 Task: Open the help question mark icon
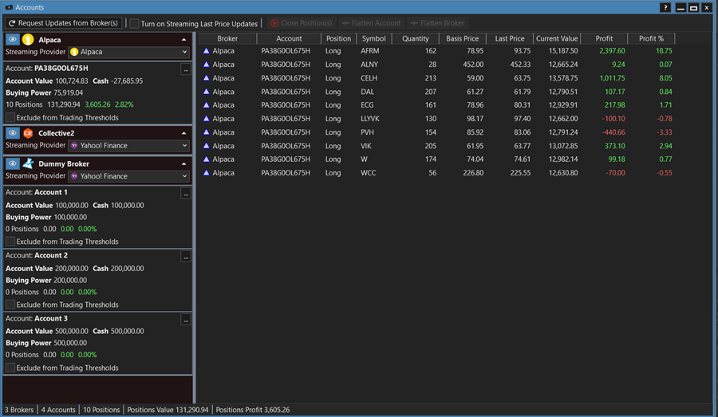click(665, 7)
